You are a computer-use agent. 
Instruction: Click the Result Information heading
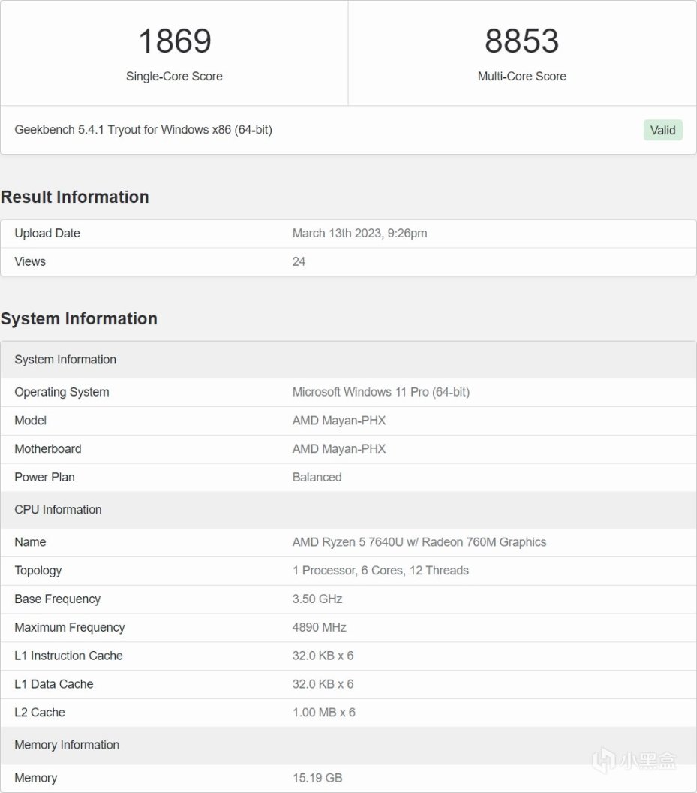point(75,197)
